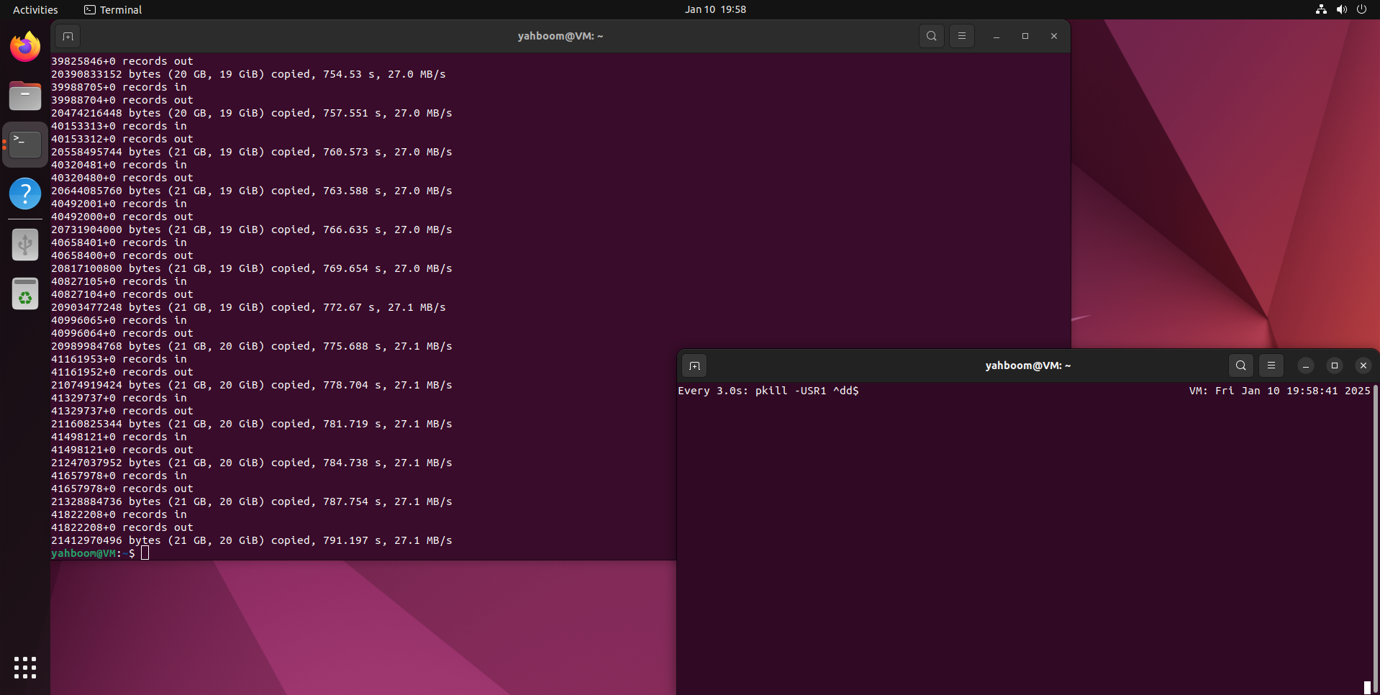The image size is (1380, 695).
Task: Open the Files manager in dock
Action: tap(25, 96)
